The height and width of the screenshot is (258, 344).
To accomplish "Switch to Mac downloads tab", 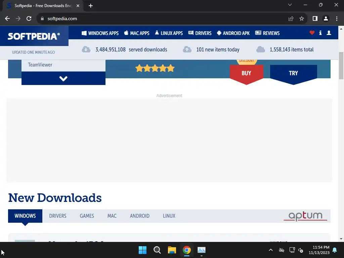I will 112,216.
